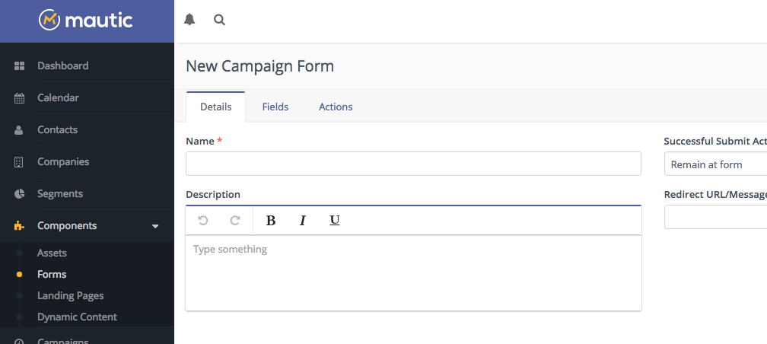Click the undo arrow in editor
This screenshot has height=344, width=767.
coord(203,221)
